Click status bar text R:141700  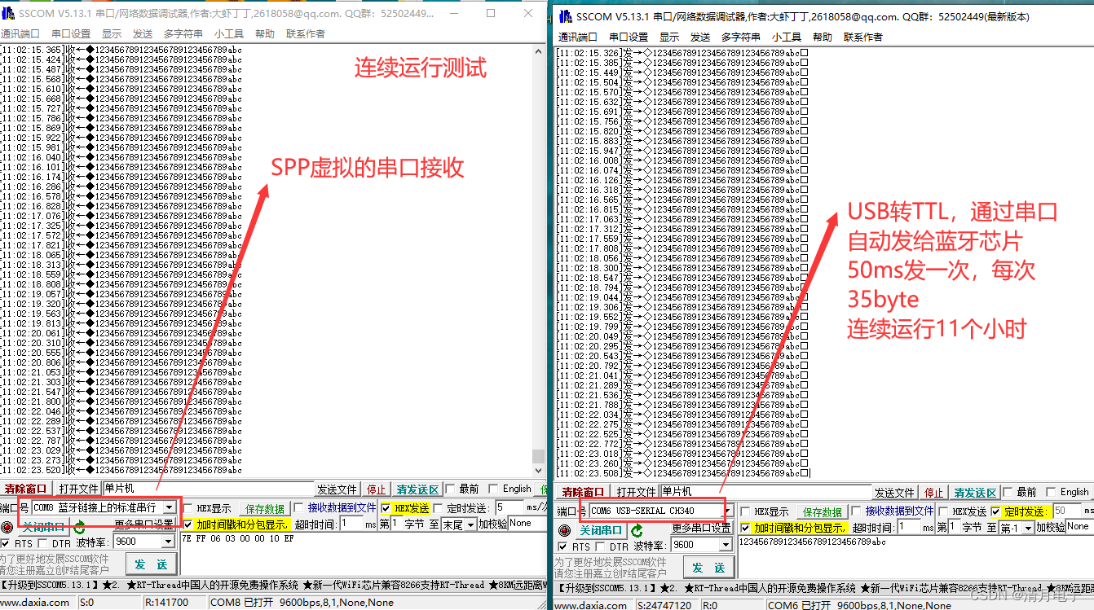pyautogui.click(x=166, y=603)
